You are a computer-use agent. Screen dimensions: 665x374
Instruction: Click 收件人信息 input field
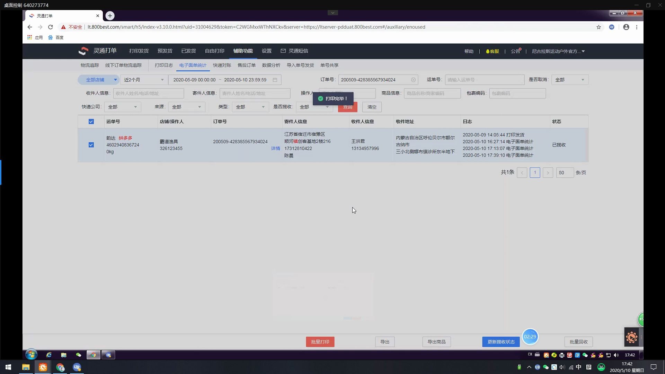pos(149,93)
